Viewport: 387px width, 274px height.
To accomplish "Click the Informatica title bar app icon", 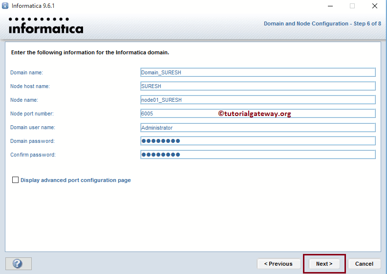I will coord(5,6).
